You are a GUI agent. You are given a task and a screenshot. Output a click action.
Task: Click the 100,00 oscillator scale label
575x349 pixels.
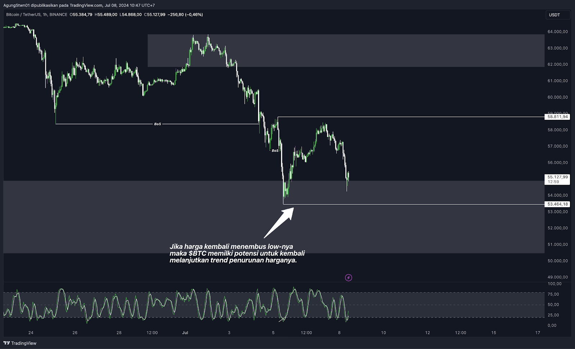555,284
